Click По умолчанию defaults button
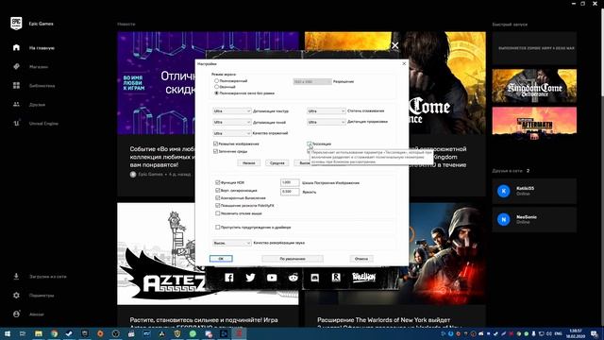This screenshot has height=340, width=604. tap(293, 259)
